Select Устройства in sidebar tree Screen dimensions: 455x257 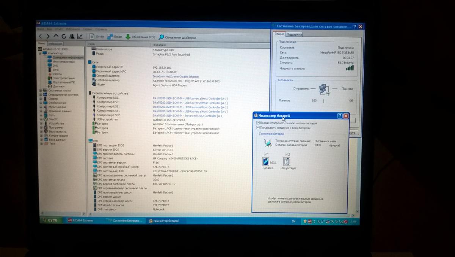[56, 123]
